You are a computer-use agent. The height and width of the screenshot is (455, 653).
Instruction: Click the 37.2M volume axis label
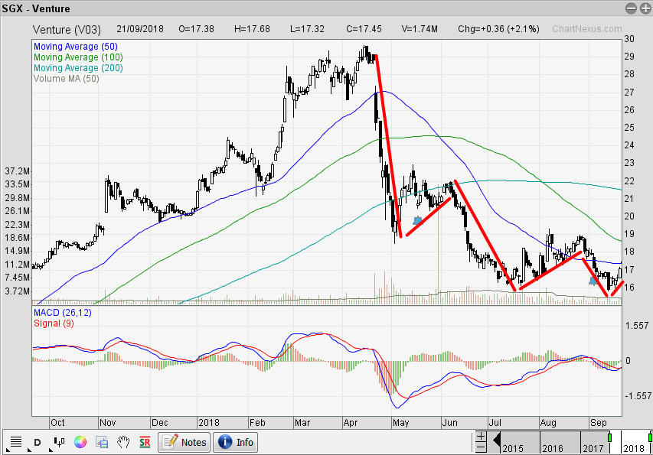17,171
